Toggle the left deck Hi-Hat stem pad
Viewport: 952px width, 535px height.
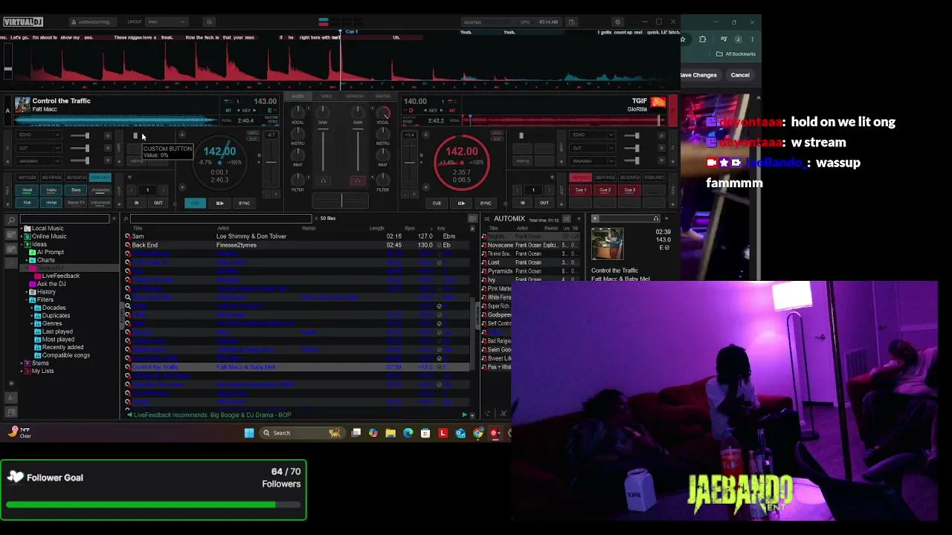tap(51, 203)
